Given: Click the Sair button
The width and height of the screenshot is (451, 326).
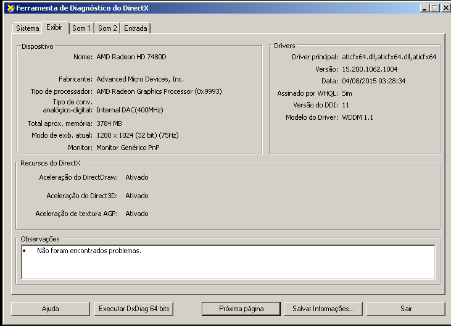Looking at the screenshot, I should tap(406, 309).
